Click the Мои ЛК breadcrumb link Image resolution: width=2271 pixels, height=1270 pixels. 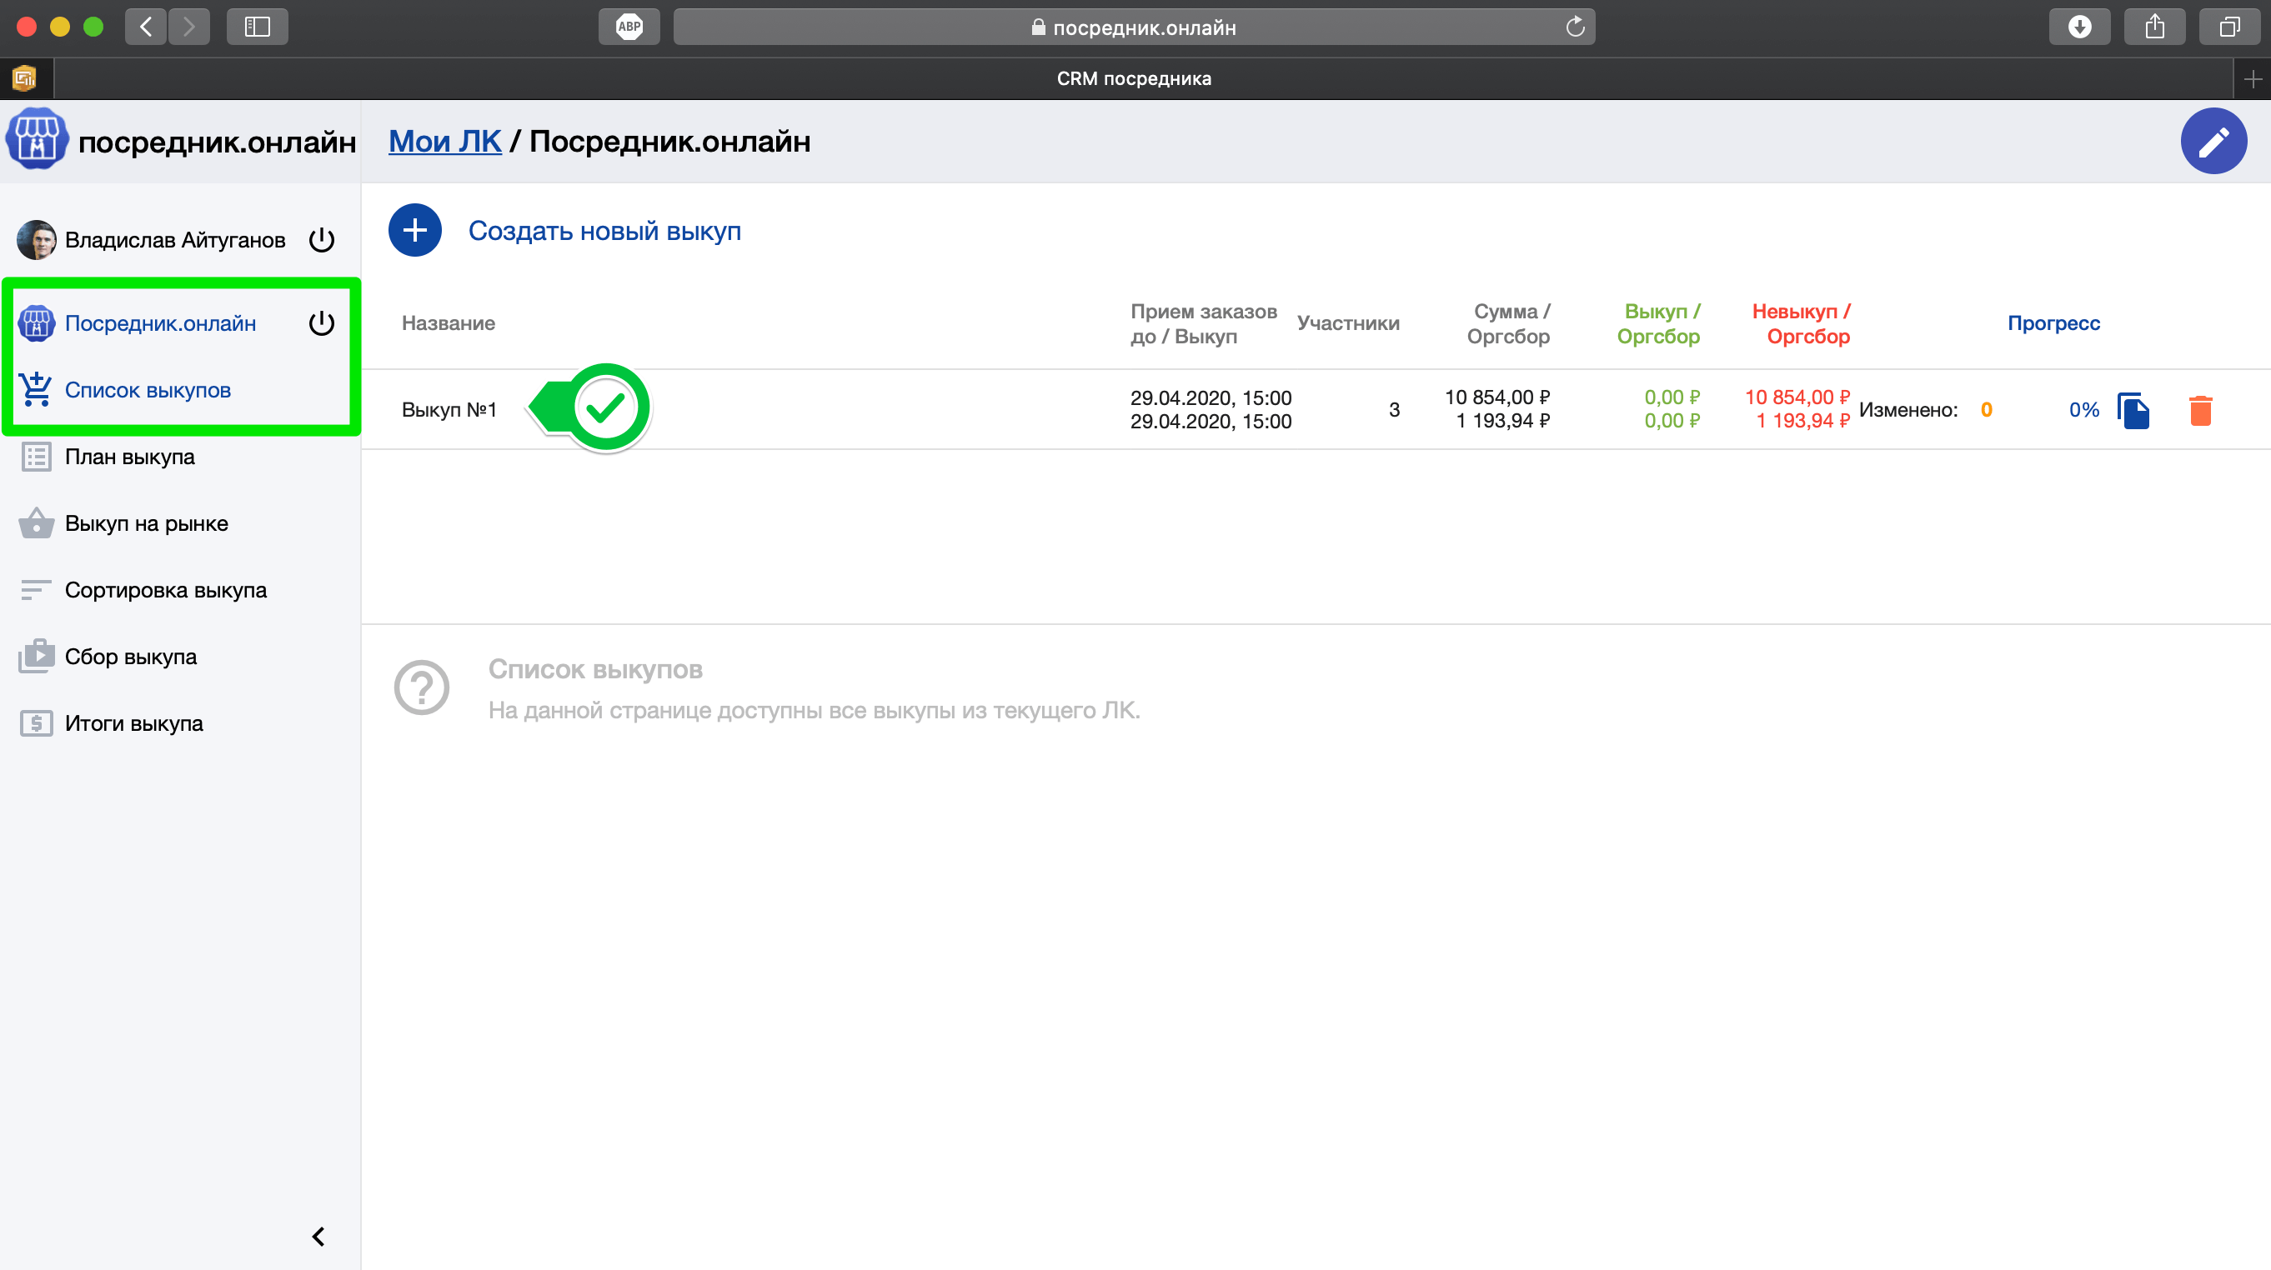pos(444,141)
